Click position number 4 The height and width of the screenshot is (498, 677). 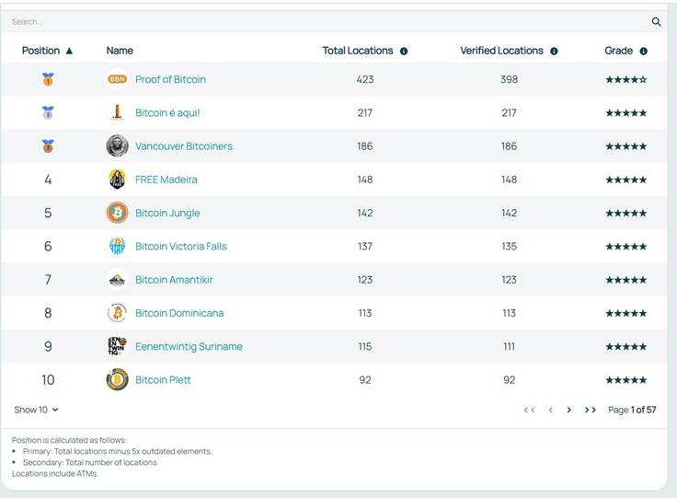[x=48, y=180]
